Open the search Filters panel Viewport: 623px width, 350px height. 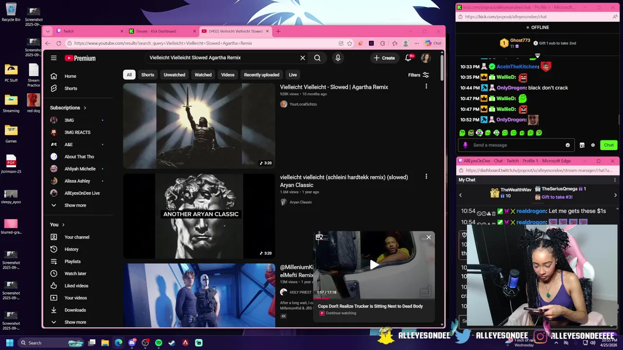click(x=419, y=75)
